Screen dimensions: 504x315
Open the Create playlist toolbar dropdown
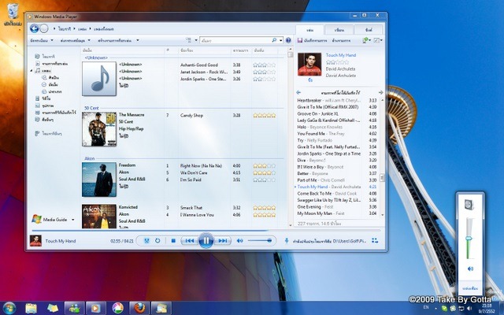coord(118,40)
